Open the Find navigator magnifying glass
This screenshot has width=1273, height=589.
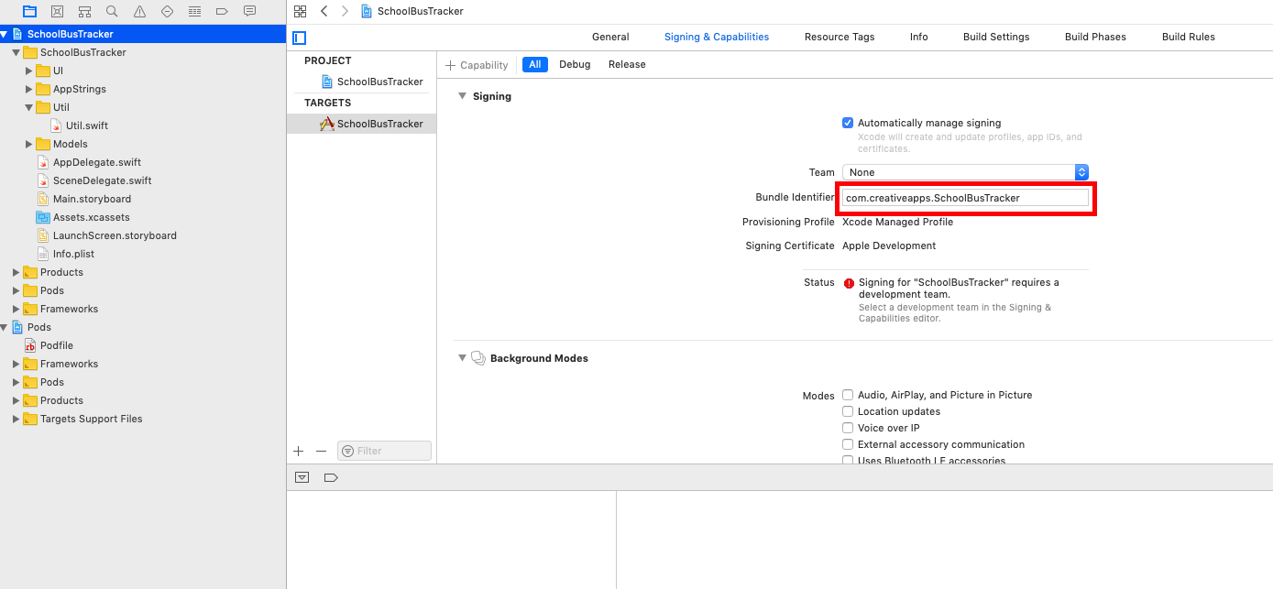tap(112, 11)
